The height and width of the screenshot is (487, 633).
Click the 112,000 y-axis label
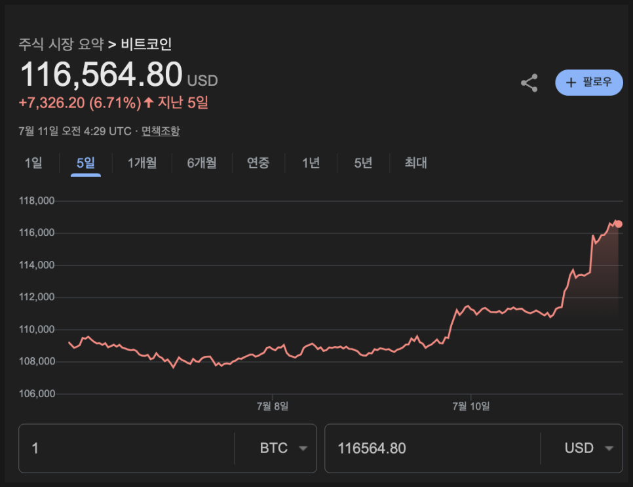(x=37, y=297)
